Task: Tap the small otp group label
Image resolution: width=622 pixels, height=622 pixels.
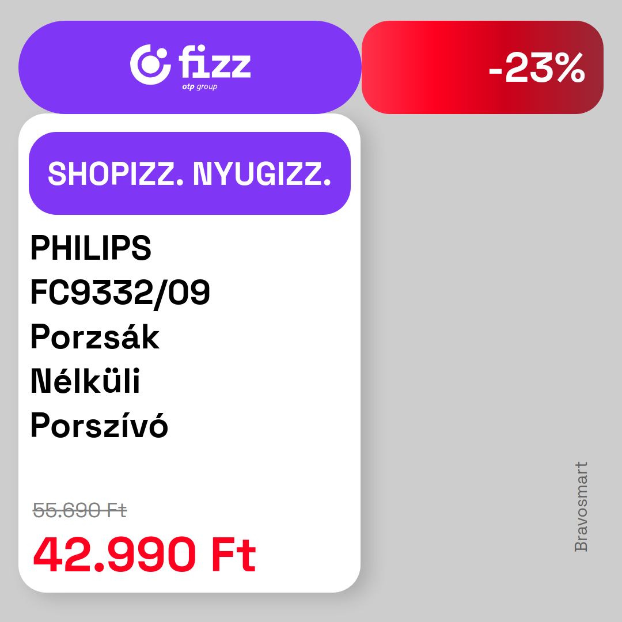Action: click(200, 87)
